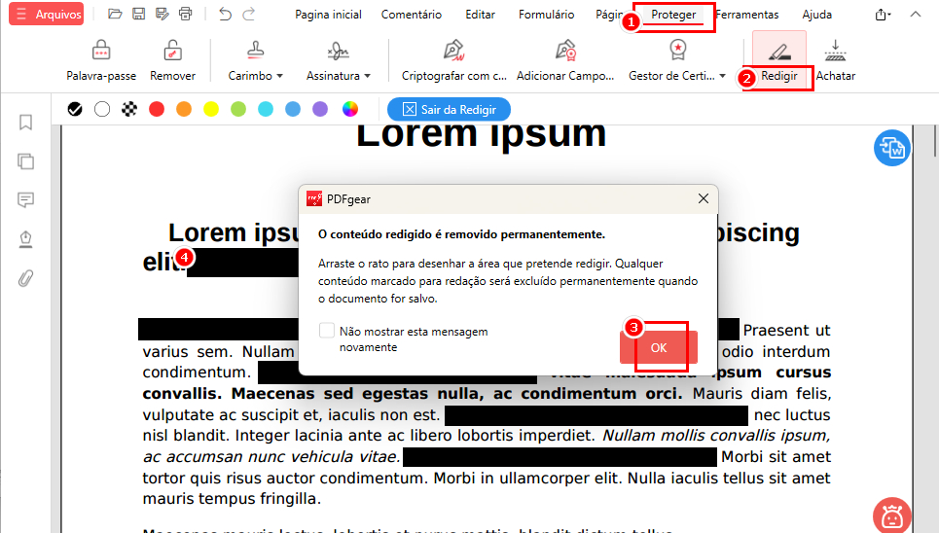Image resolution: width=939 pixels, height=533 pixels.
Task: Select the Proteger tab
Action: [x=673, y=15]
